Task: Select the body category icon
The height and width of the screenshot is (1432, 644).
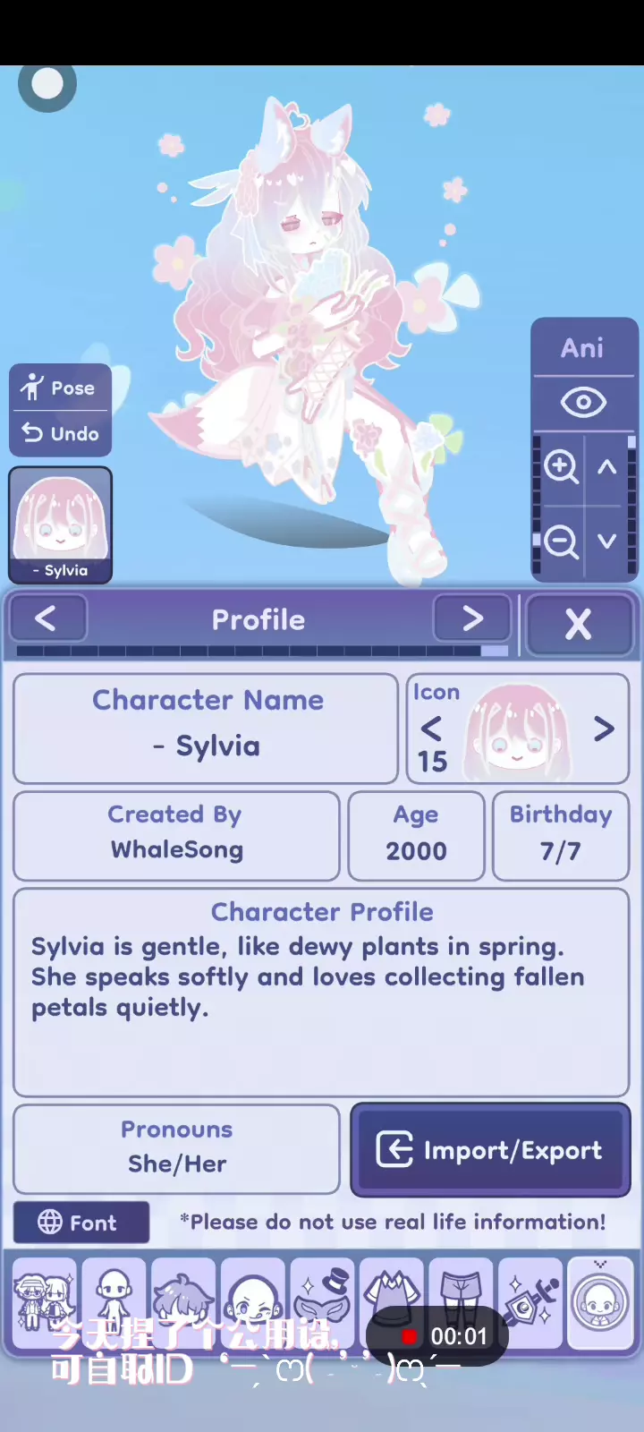Action: click(x=114, y=1302)
